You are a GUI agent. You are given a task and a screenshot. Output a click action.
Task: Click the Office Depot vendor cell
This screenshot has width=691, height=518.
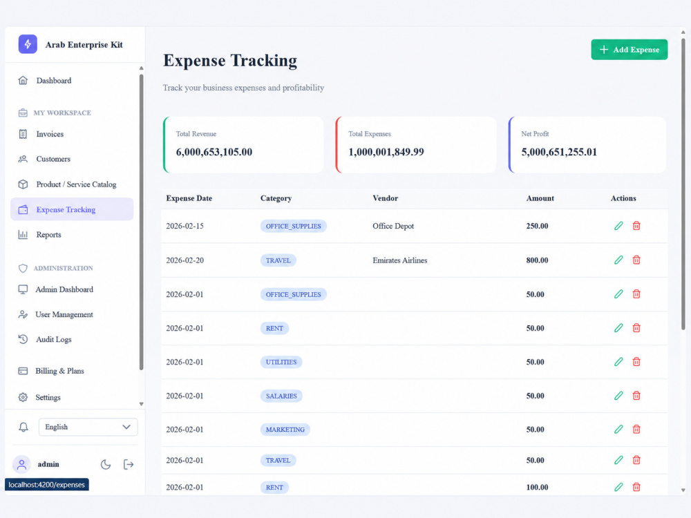point(393,226)
